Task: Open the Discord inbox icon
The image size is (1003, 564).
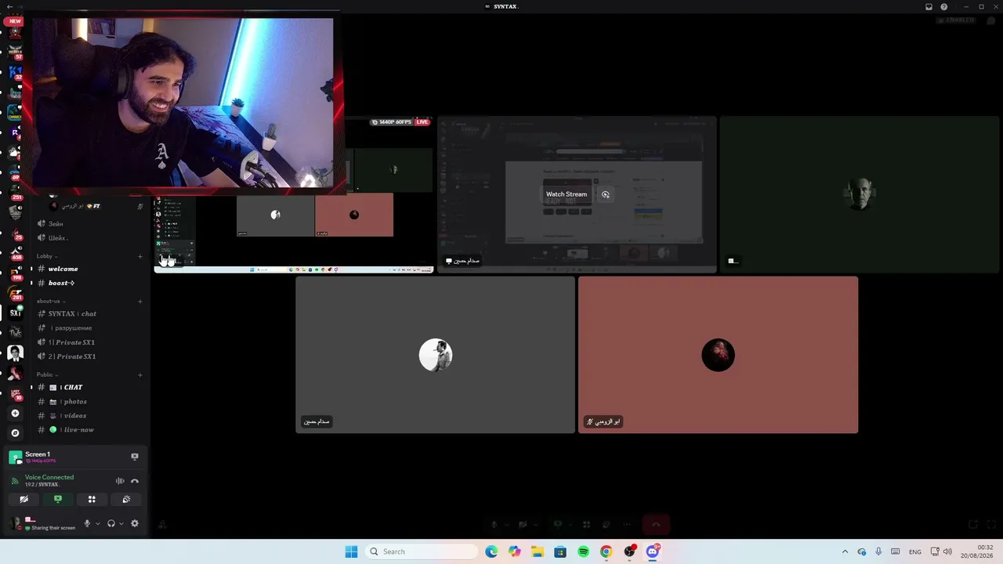Action: point(929,7)
